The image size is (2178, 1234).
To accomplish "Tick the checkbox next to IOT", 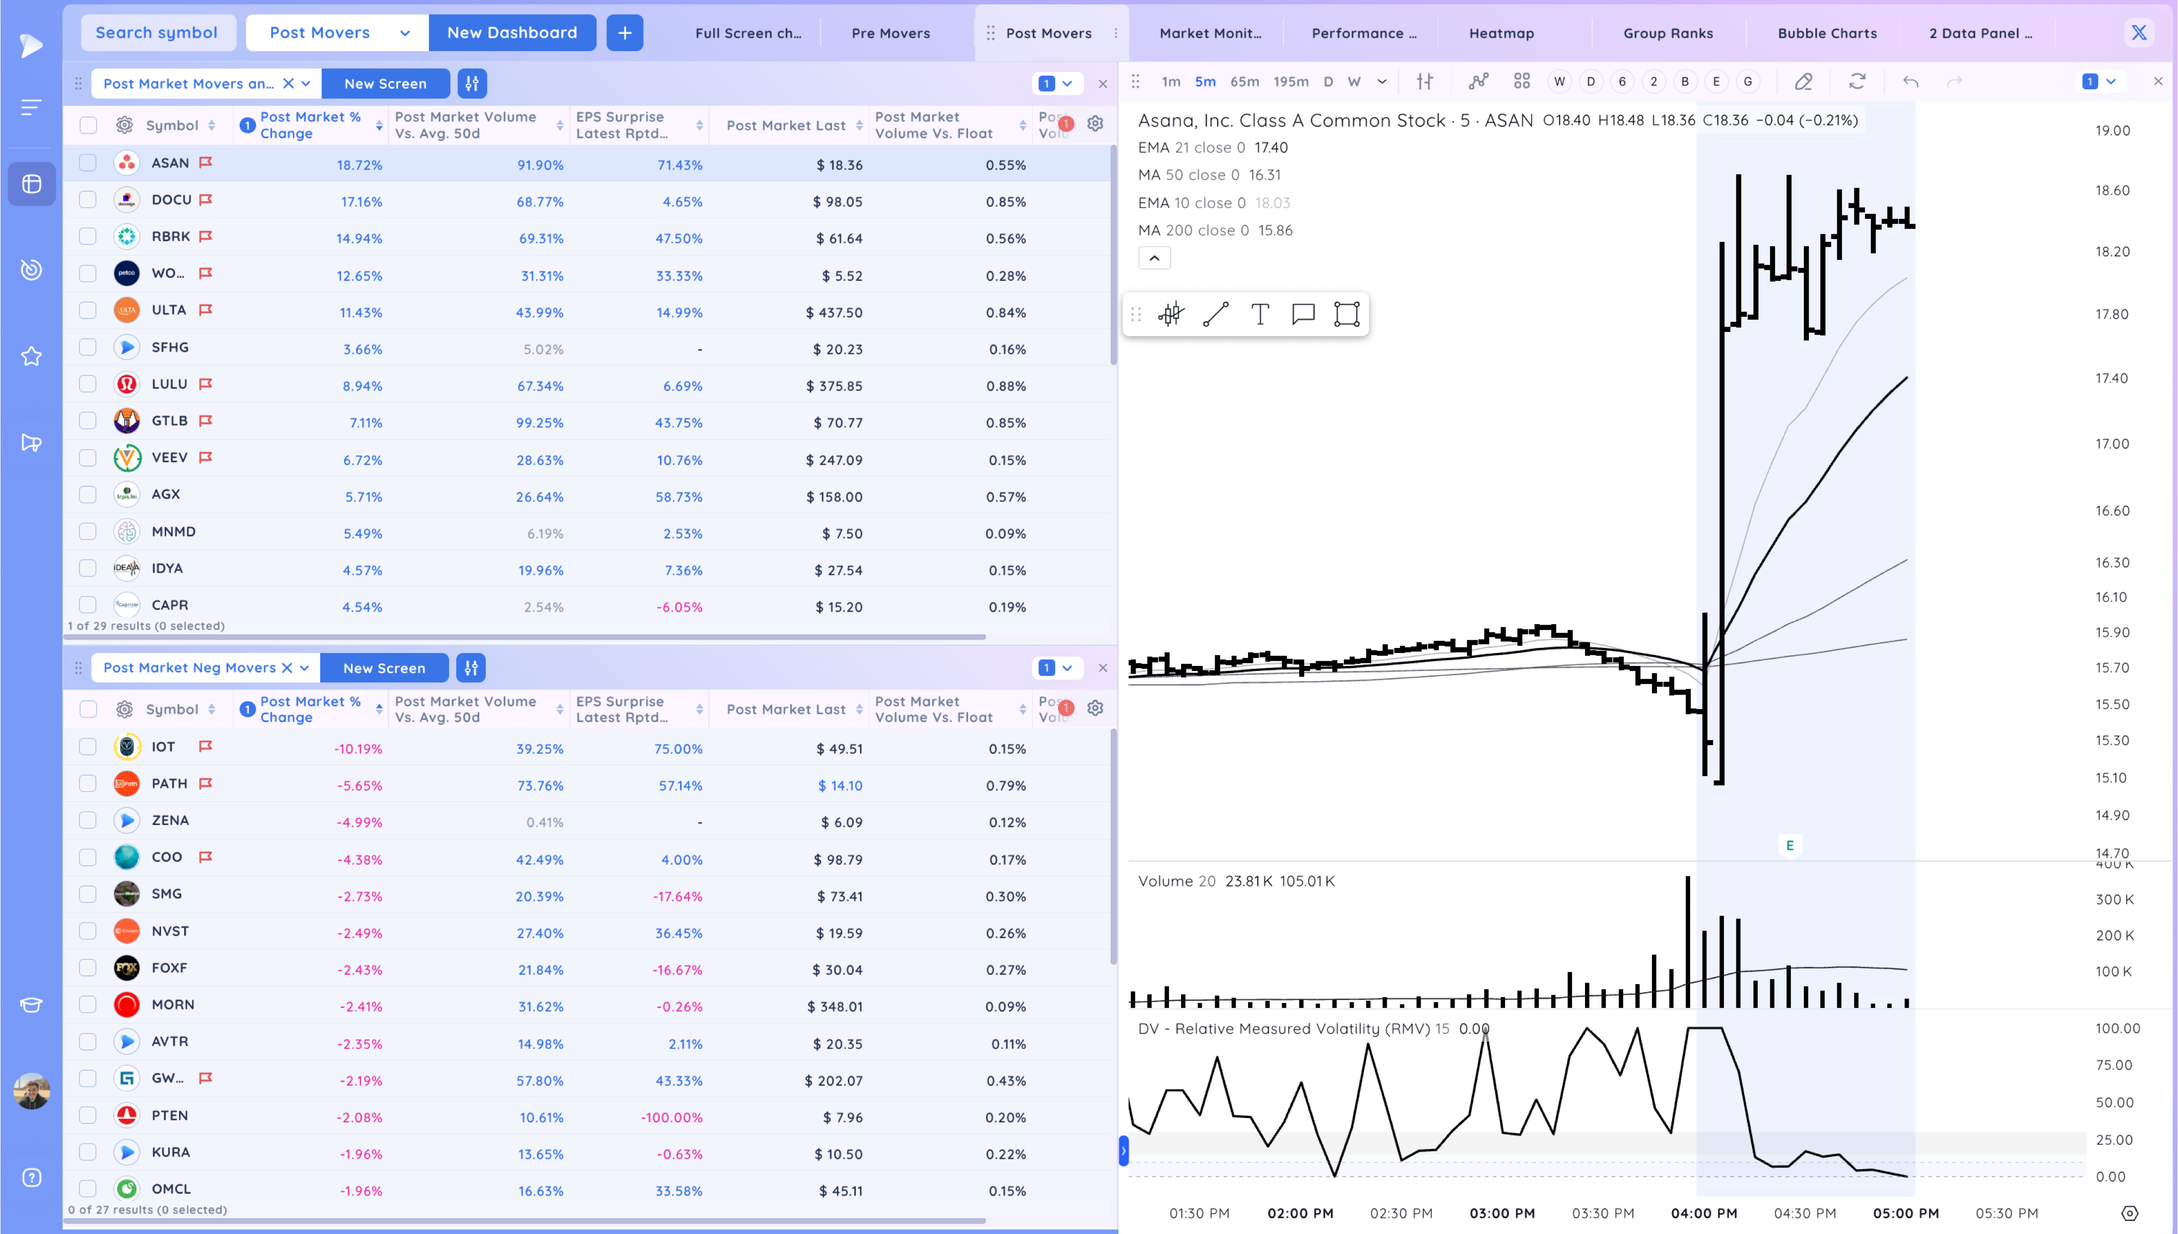I will (88, 747).
